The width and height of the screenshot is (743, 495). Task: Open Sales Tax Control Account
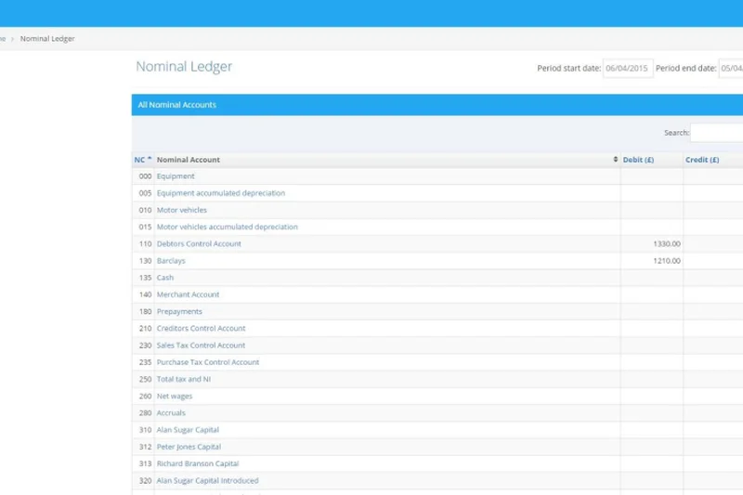[x=201, y=345]
